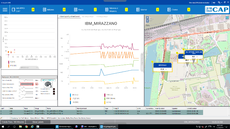Open the WEB CLIENT TLC link
Screen dimensions: 230x129
click(48, 80)
